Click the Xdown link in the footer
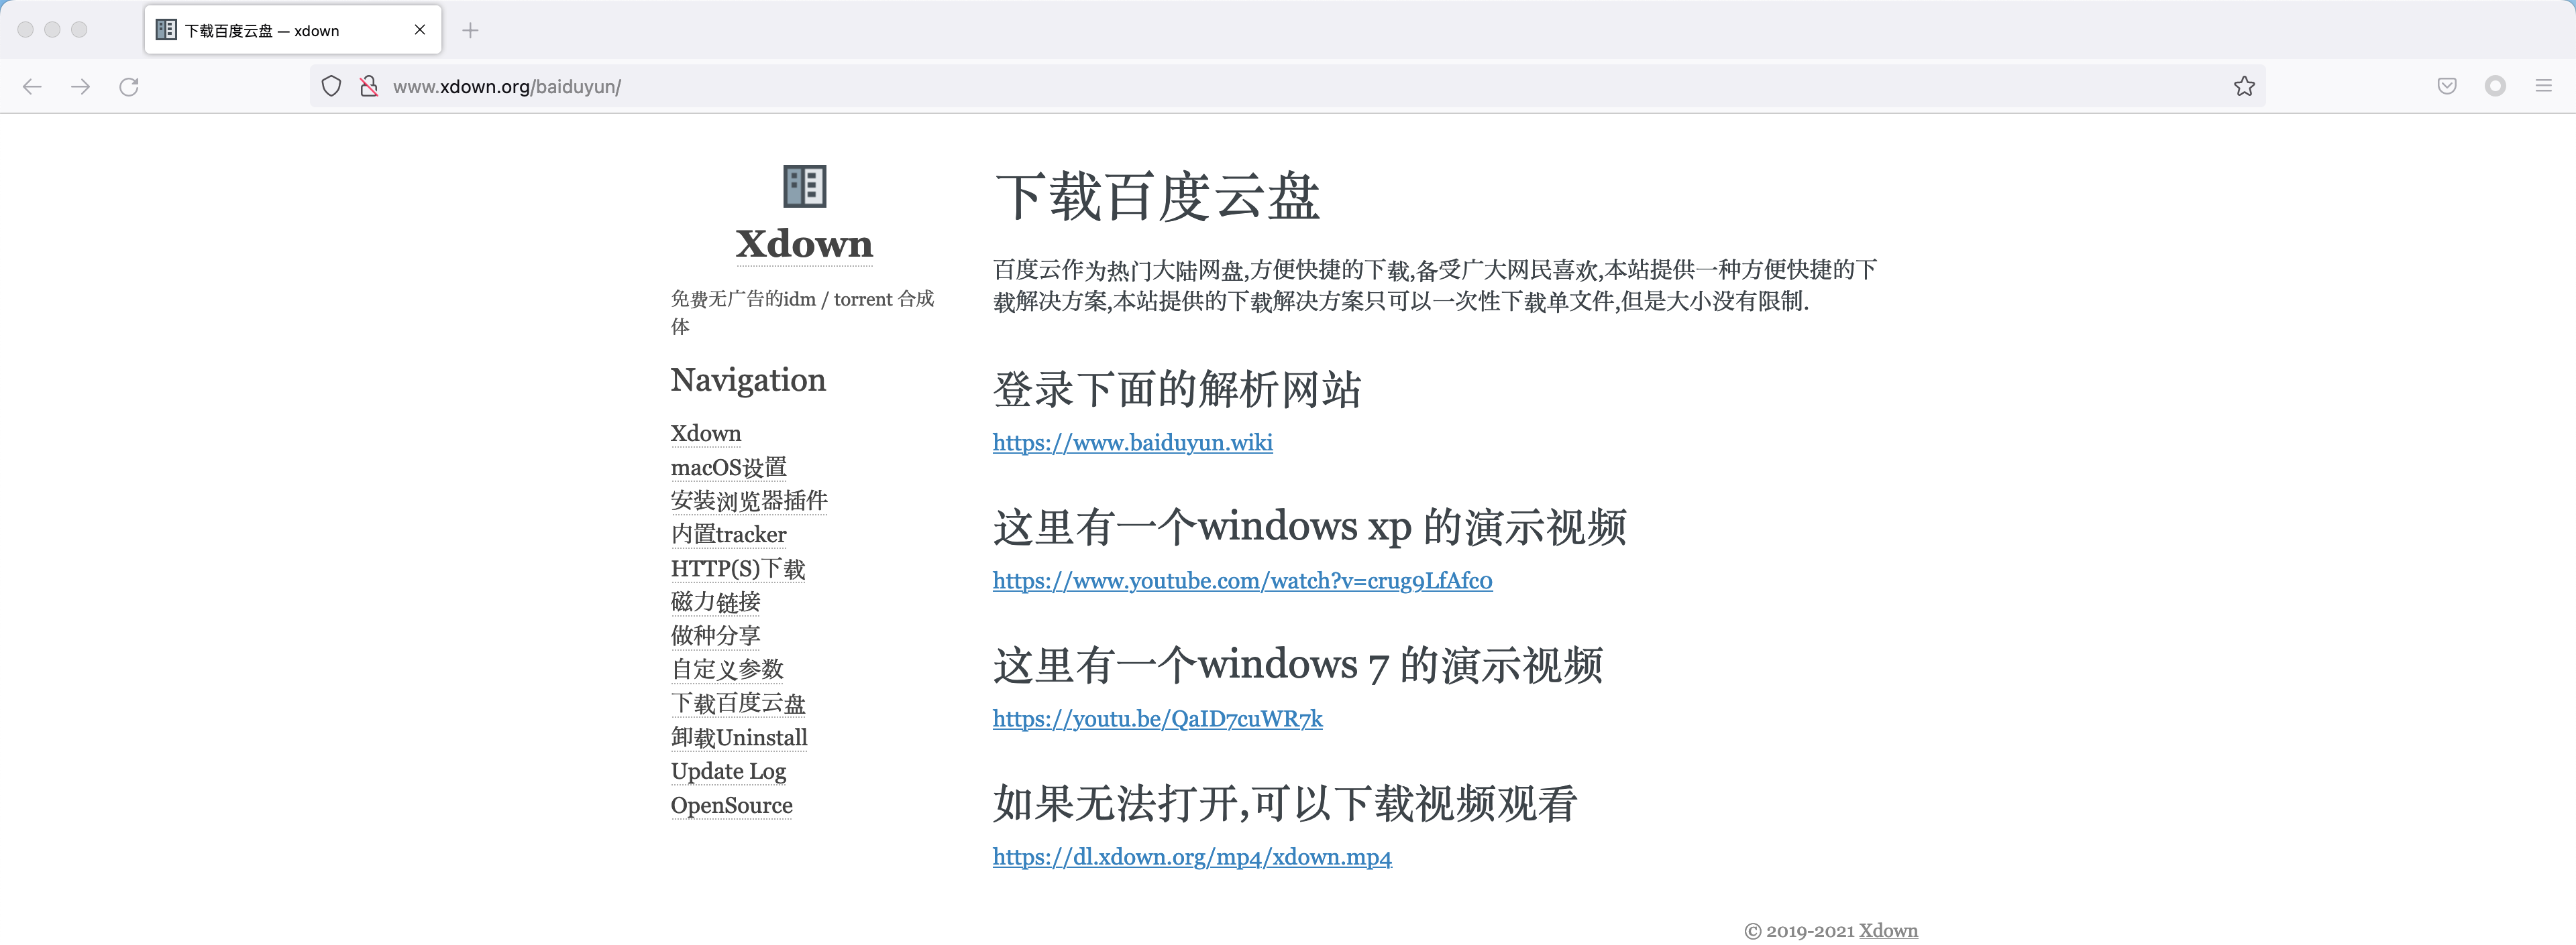 point(1888,931)
